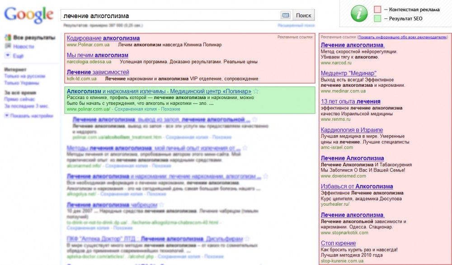Open the ПКФ "Аптека Доктор" ЛТД result
This screenshot has height=265, width=452.
point(155,239)
